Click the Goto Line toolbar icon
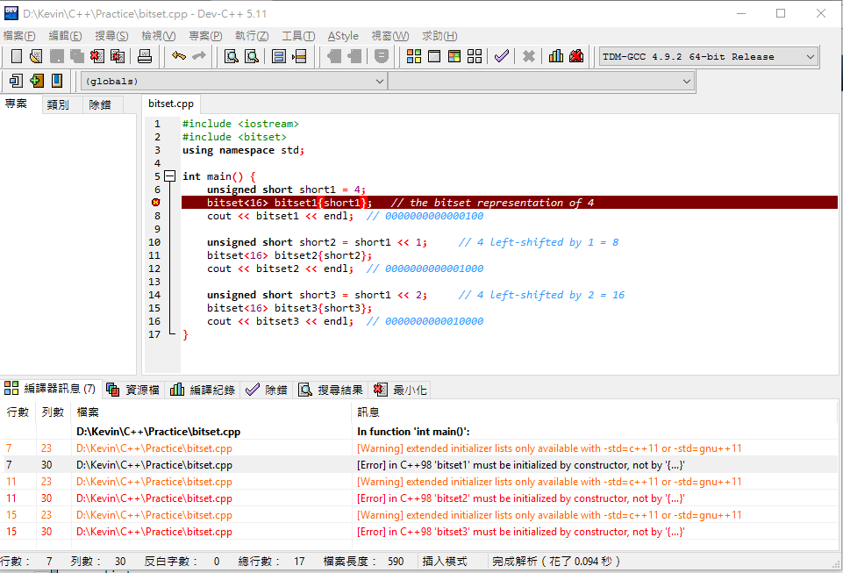This screenshot has height=573, width=843. pyautogui.click(x=299, y=56)
